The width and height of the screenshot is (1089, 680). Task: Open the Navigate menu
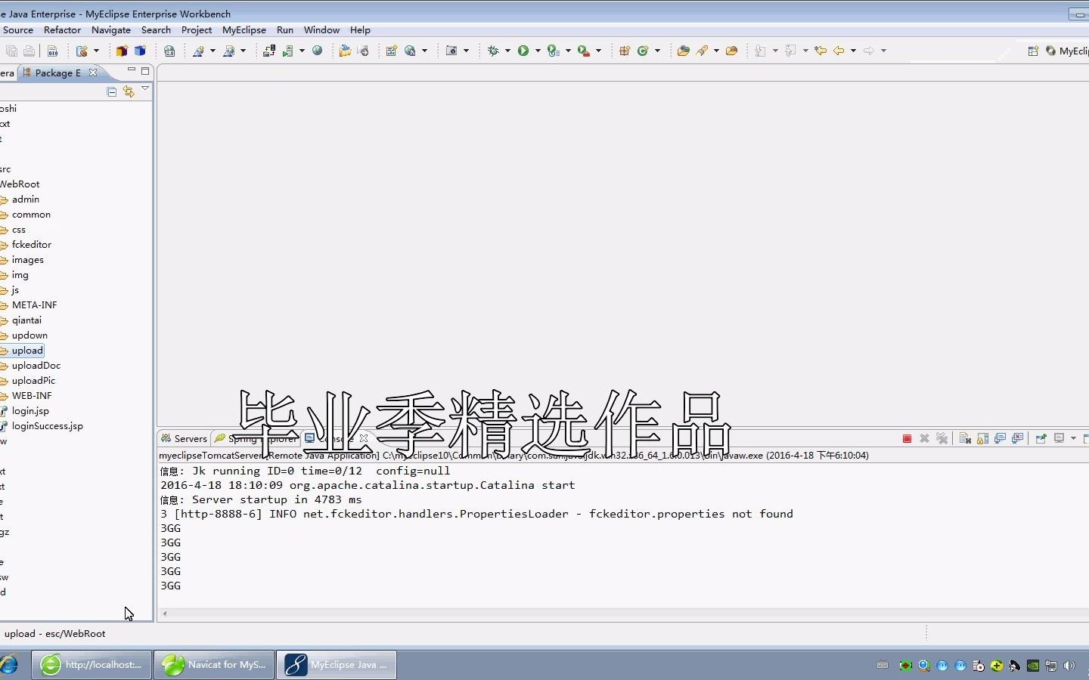(x=111, y=30)
